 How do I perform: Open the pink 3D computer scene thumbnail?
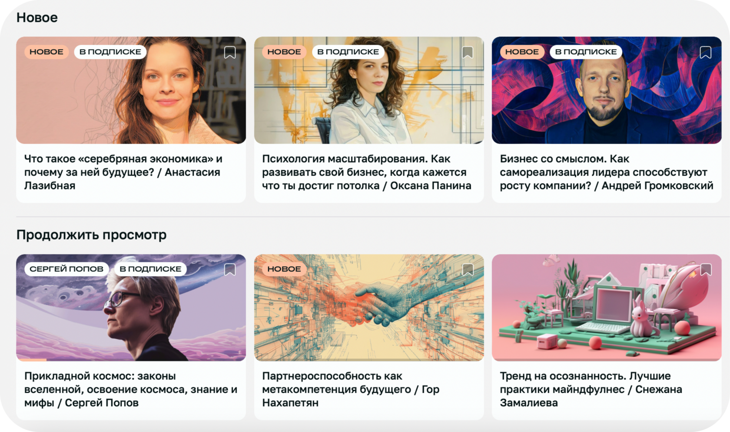pyautogui.click(x=607, y=308)
